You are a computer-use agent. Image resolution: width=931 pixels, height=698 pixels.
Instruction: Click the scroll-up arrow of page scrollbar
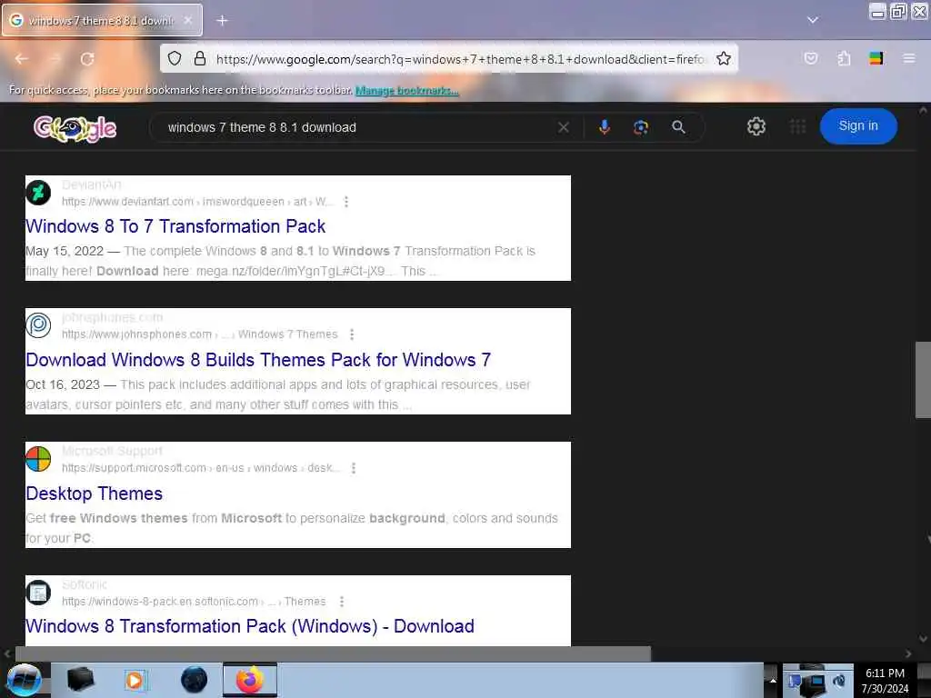coord(923,110)
